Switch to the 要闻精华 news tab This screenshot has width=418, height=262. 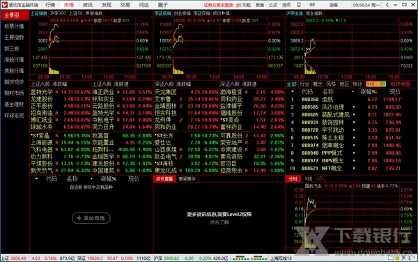pos(187,179)
